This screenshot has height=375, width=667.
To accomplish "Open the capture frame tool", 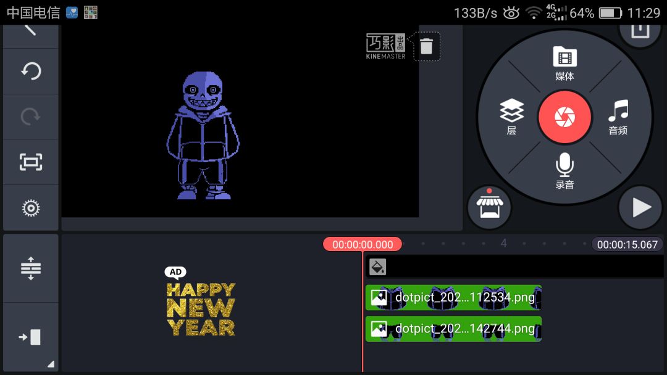I will (x=31, y=162).
